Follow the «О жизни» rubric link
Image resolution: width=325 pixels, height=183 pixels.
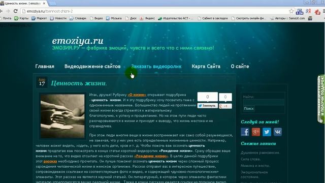[x=137, y=95]
